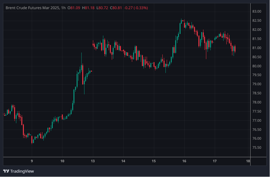Select date label 18 on time axis
This screenshot has height=177, width=270.
[248, 161]
